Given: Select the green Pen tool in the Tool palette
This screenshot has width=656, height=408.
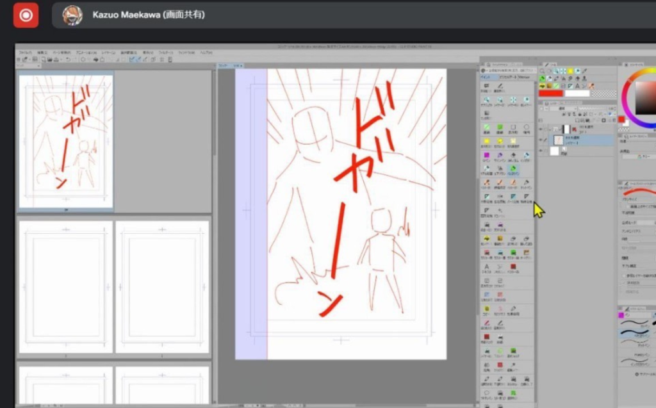Looking at the screenshot, I should tap(542, 78).
